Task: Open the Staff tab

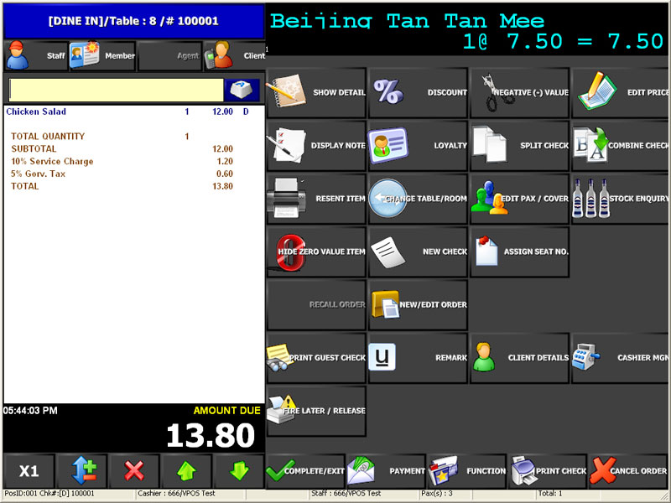Action: (x=35, y=56)
